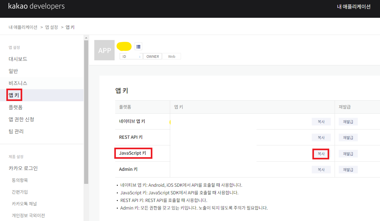The height and width of the screenshot is (221, 380).
Task: Click the REST API 키 description note
Action: [164, 200]
